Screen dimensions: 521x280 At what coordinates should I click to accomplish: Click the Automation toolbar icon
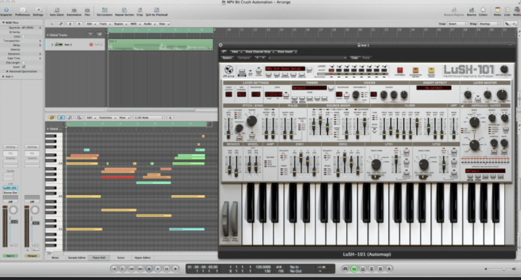(74, 11)
